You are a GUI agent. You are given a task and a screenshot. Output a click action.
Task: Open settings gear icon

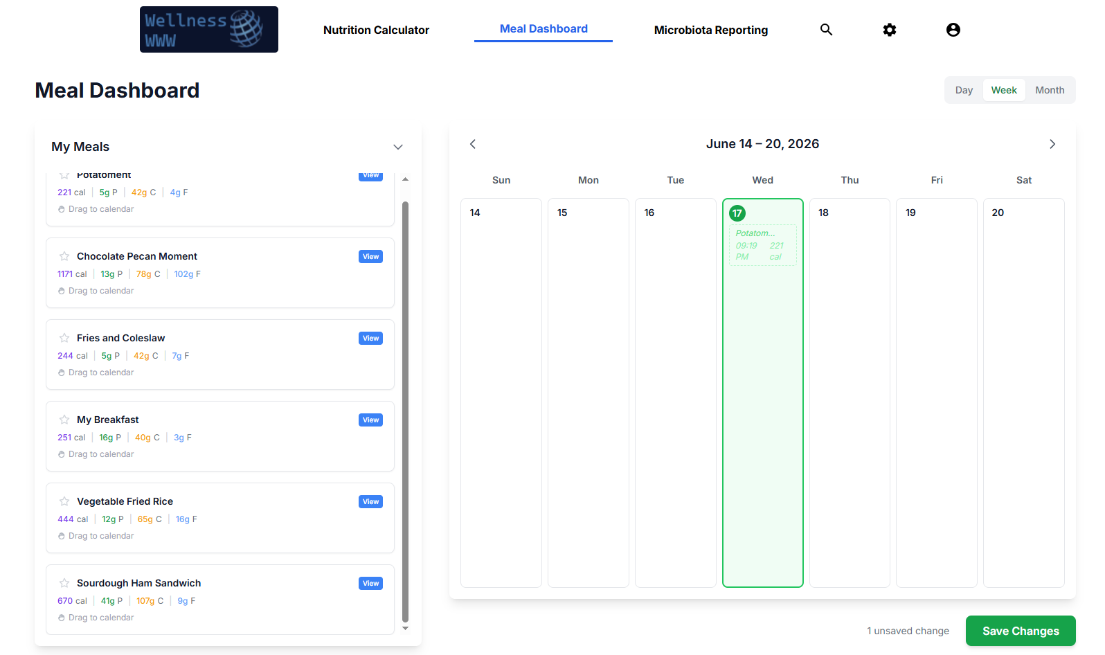point(890,30)
